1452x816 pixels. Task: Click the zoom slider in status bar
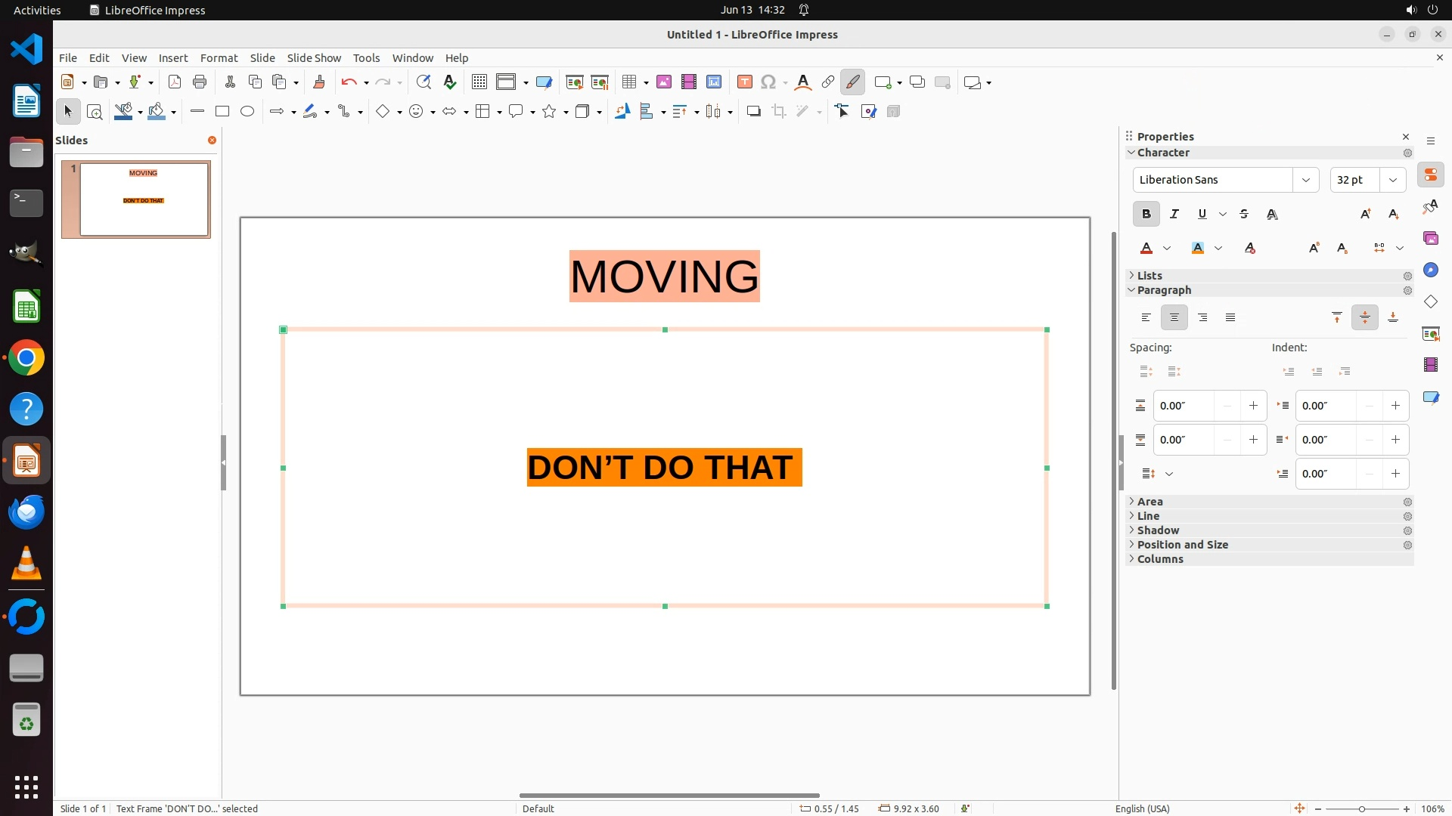click(1361, 809)
